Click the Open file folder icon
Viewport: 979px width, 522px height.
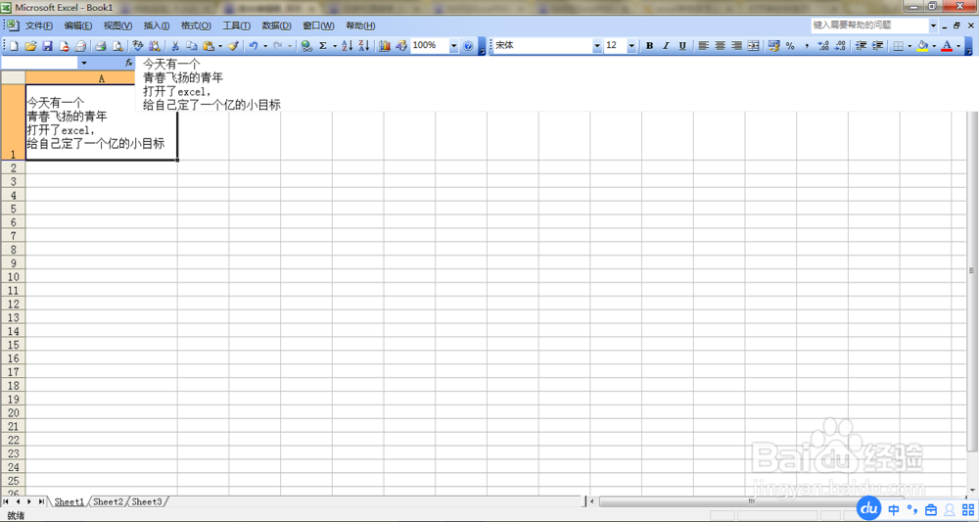pos(30,46)
